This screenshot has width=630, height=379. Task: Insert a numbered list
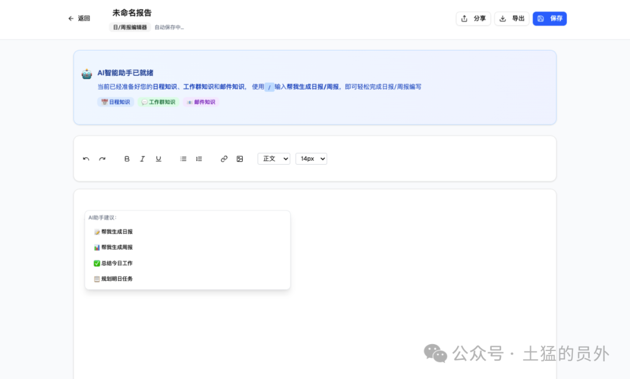pos(199,159)
